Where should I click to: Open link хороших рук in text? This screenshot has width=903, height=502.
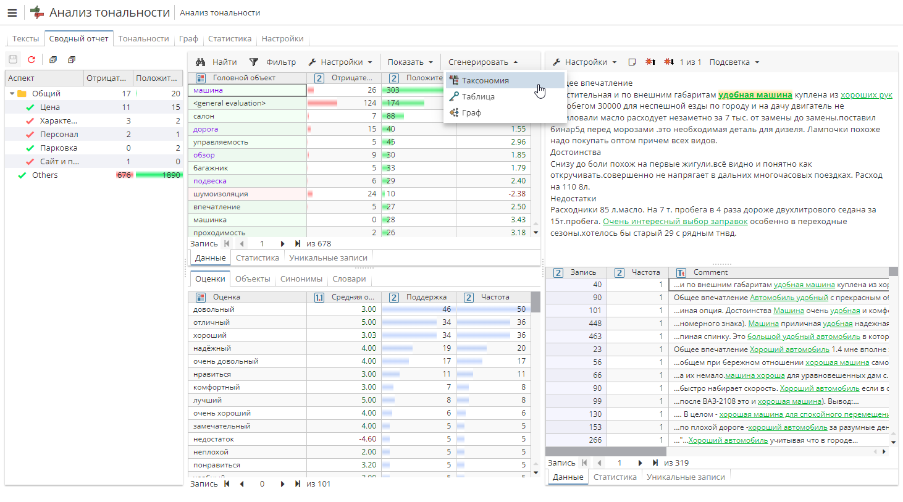click(866, 94)
